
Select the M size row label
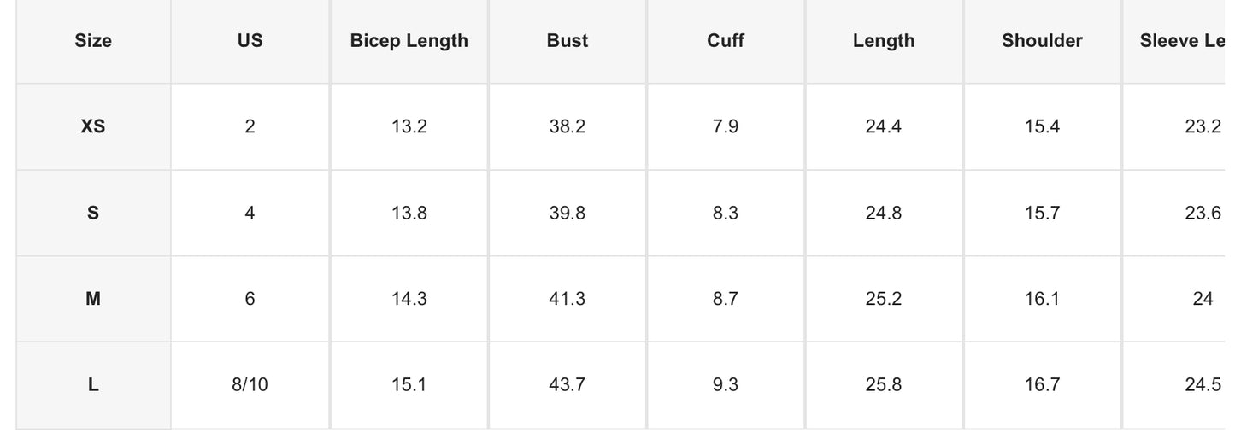[x=93, y=299]
